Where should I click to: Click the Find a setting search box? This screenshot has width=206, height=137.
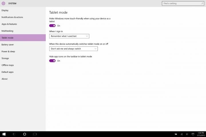pyautogui.click(x=183, y=3)
